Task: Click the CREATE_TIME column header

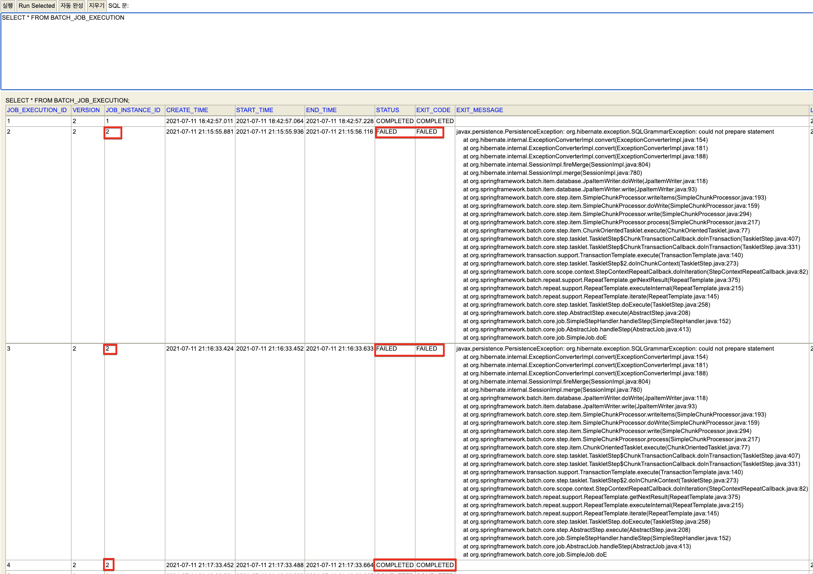Action: point(187,110)
